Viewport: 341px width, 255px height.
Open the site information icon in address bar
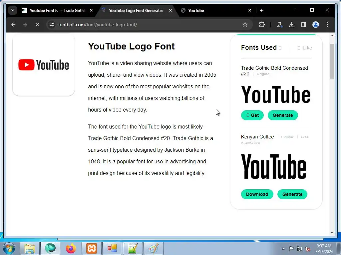point(52,25)
